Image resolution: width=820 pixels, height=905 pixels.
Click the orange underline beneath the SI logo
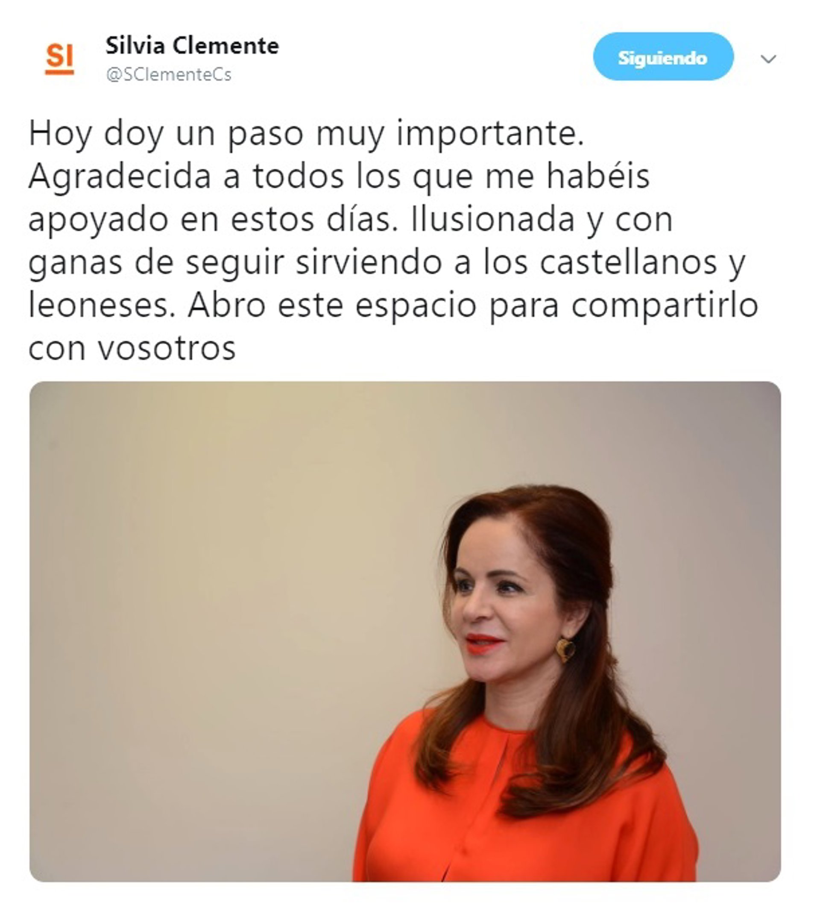point(59,72)
